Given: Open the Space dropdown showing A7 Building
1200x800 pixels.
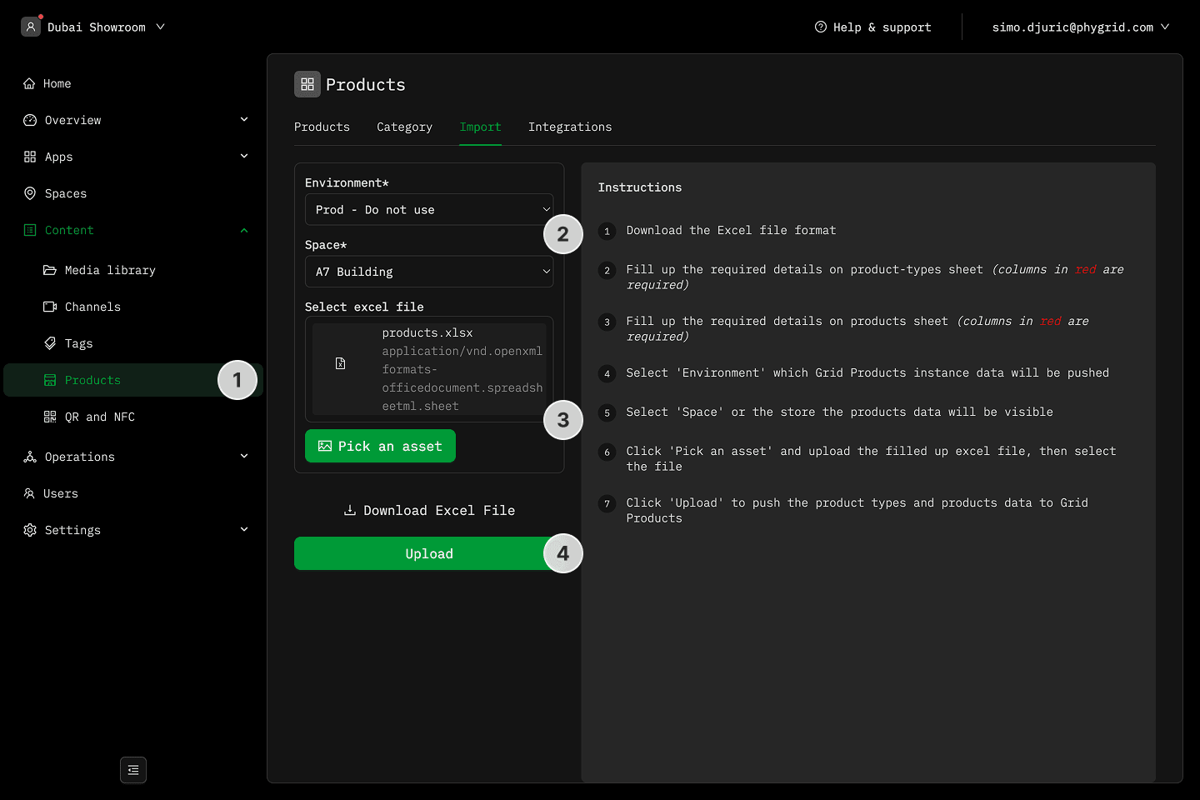Looking at the screenshot, I should (x=428, y=272).
